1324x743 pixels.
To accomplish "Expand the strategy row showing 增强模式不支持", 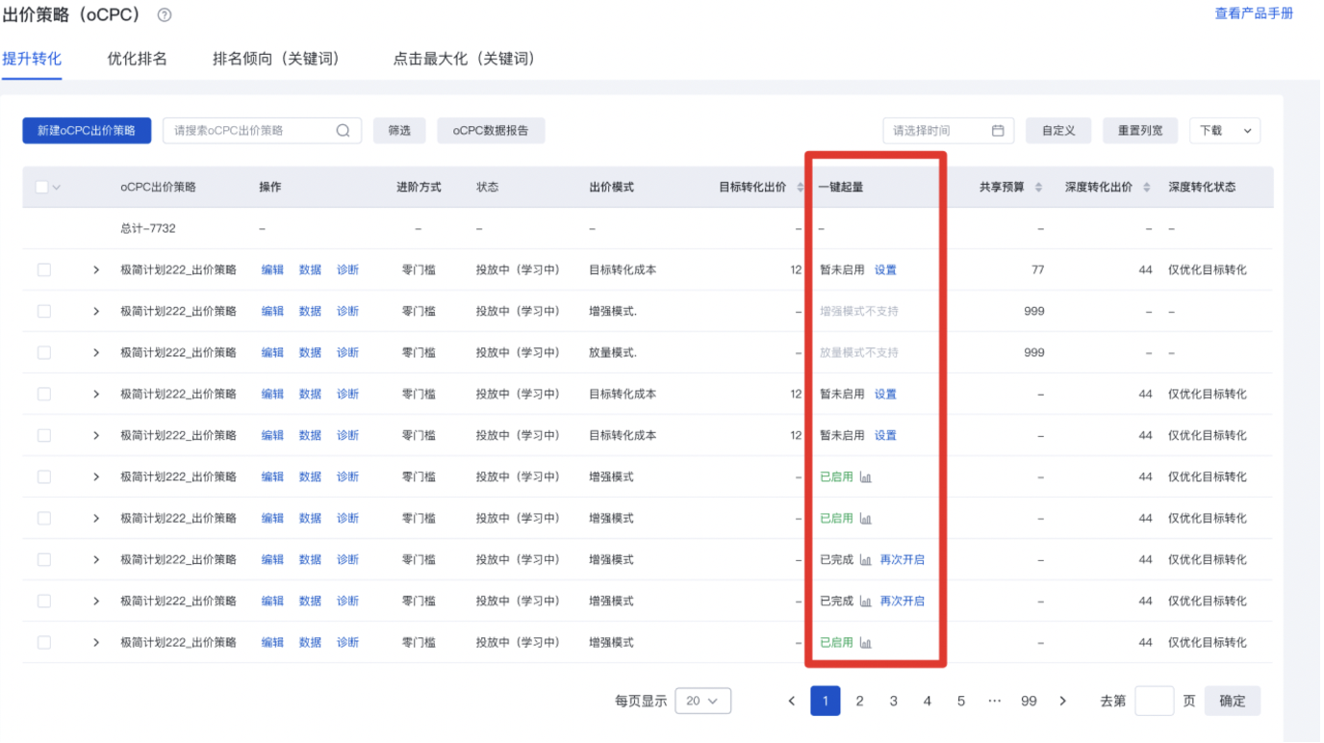I will (x=96, y=312).
